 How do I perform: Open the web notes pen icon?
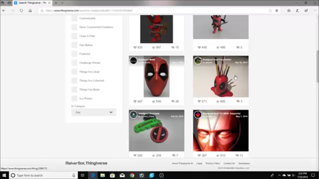tap(297, 11)
